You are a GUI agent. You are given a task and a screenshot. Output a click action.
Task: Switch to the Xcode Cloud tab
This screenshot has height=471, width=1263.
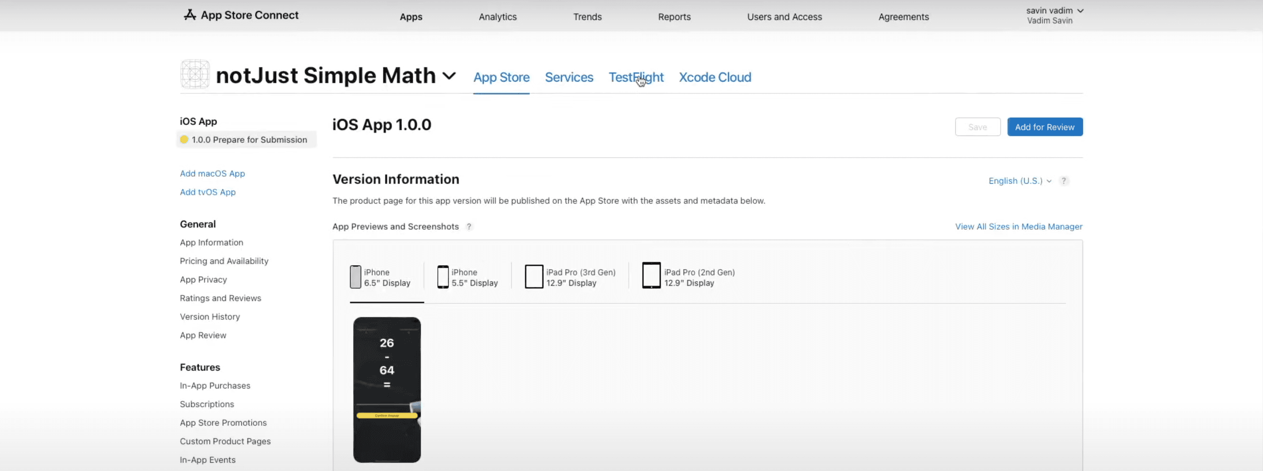(715, 77)
